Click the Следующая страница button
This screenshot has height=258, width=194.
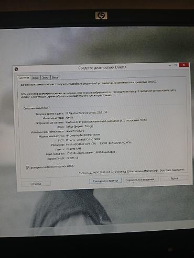[105, 181]
